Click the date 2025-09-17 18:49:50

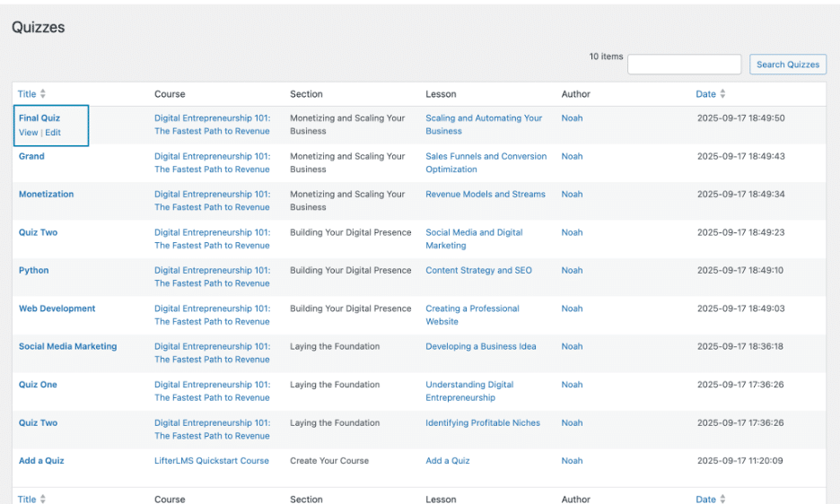click(x=741, y=117)
